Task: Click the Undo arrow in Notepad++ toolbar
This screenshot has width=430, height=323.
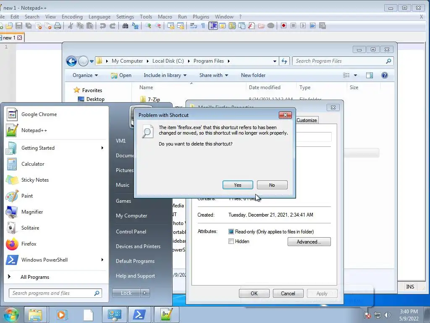Action: pos(103,26)
